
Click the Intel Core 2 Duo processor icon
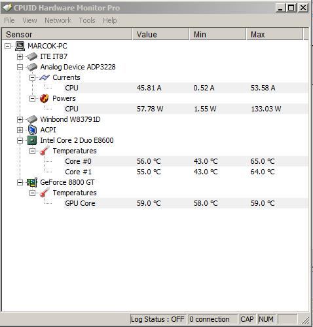click(32, 140)
